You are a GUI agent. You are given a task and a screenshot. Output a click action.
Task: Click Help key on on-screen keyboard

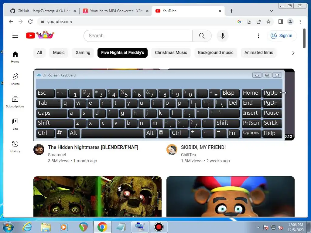coord(272,133)
